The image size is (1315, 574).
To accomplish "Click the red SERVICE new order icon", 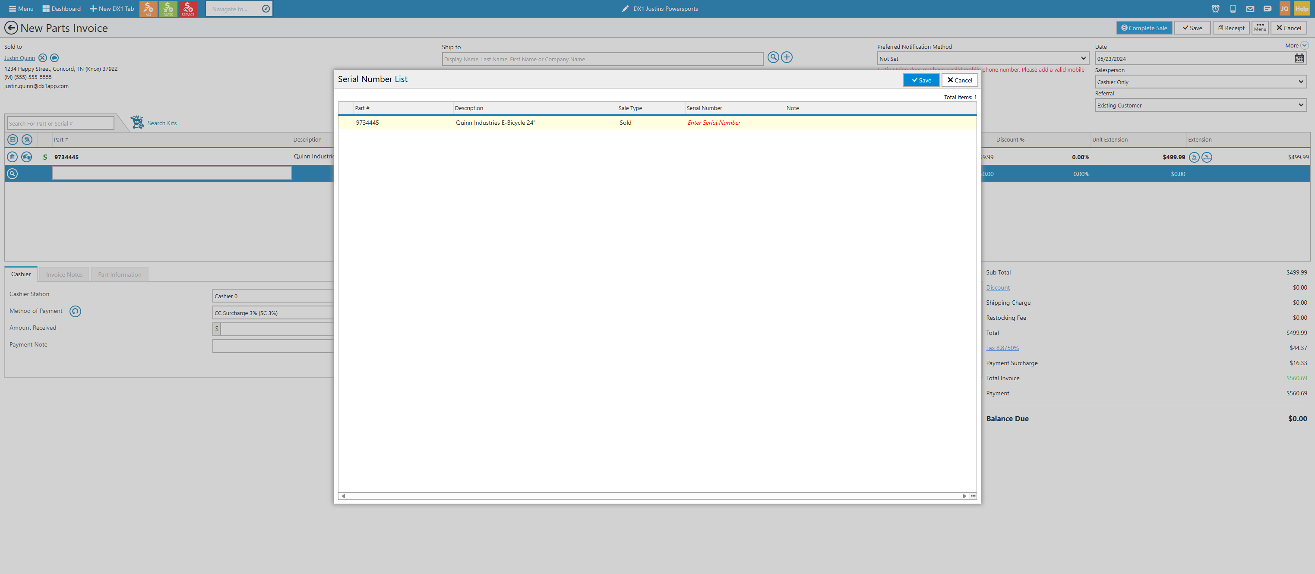I will 188,9.
